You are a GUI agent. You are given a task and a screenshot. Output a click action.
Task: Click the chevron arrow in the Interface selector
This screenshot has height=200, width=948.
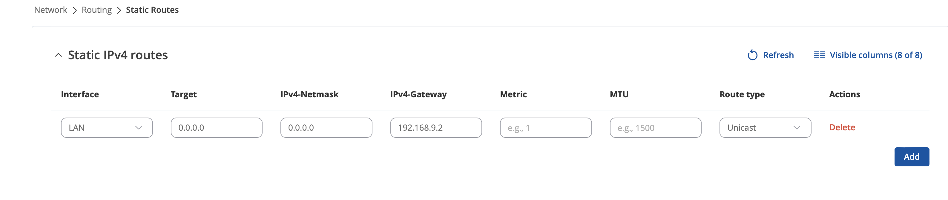[x=138, y=128]
